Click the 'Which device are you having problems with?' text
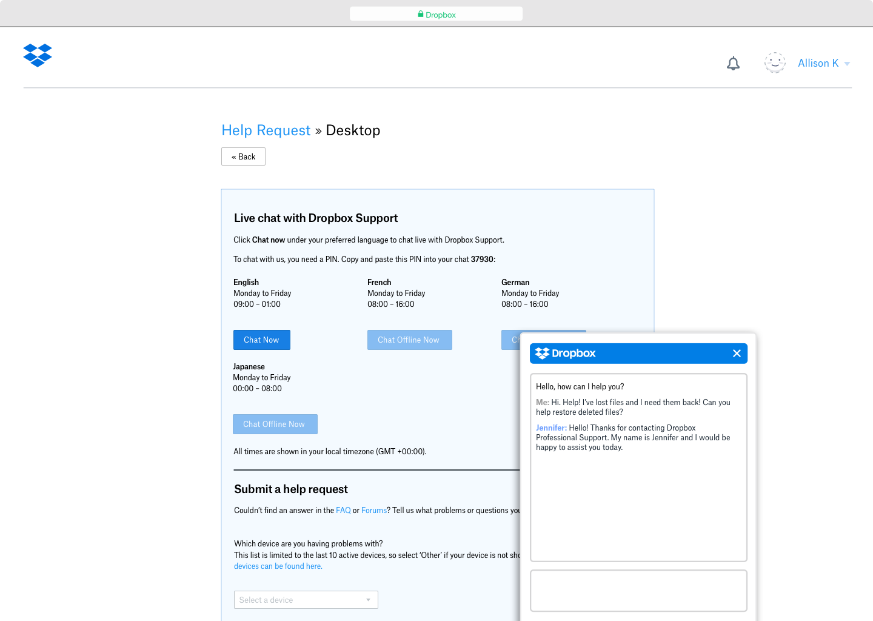873x621 pixels. (x=309, y=544)
